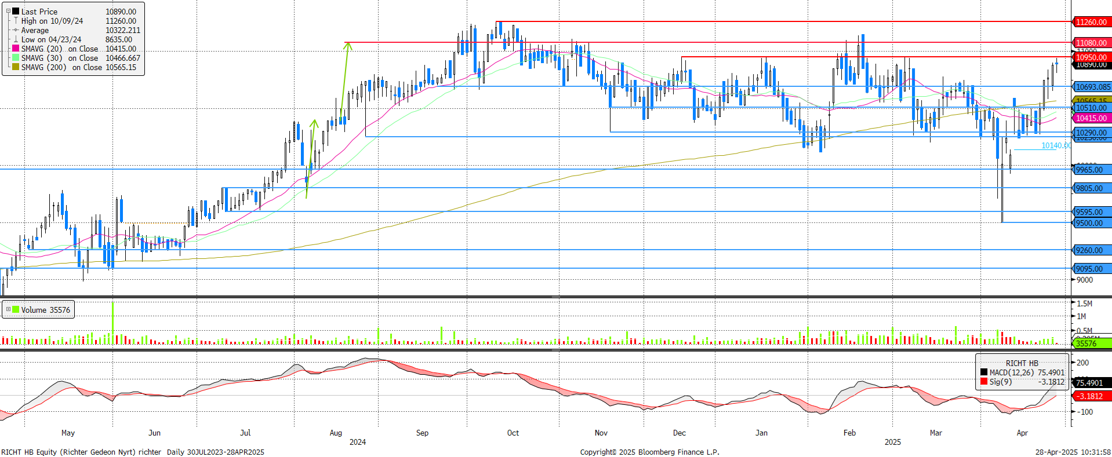1112x457 pixels.
Task: Click the black 75.4901 MACD axis tag
Action: (1091, 383)
